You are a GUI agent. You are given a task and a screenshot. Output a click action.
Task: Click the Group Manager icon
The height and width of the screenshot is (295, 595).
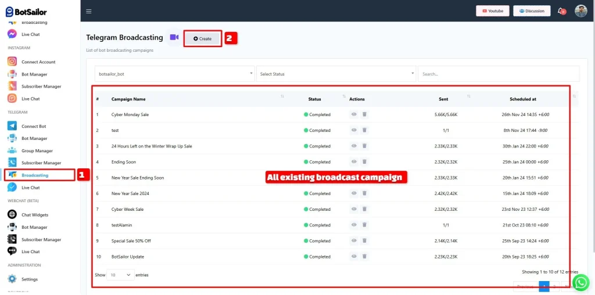(12, 150)
